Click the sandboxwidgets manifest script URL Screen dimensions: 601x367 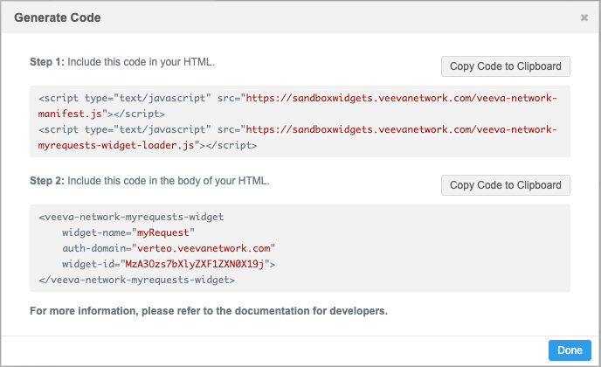pos(400,99)
